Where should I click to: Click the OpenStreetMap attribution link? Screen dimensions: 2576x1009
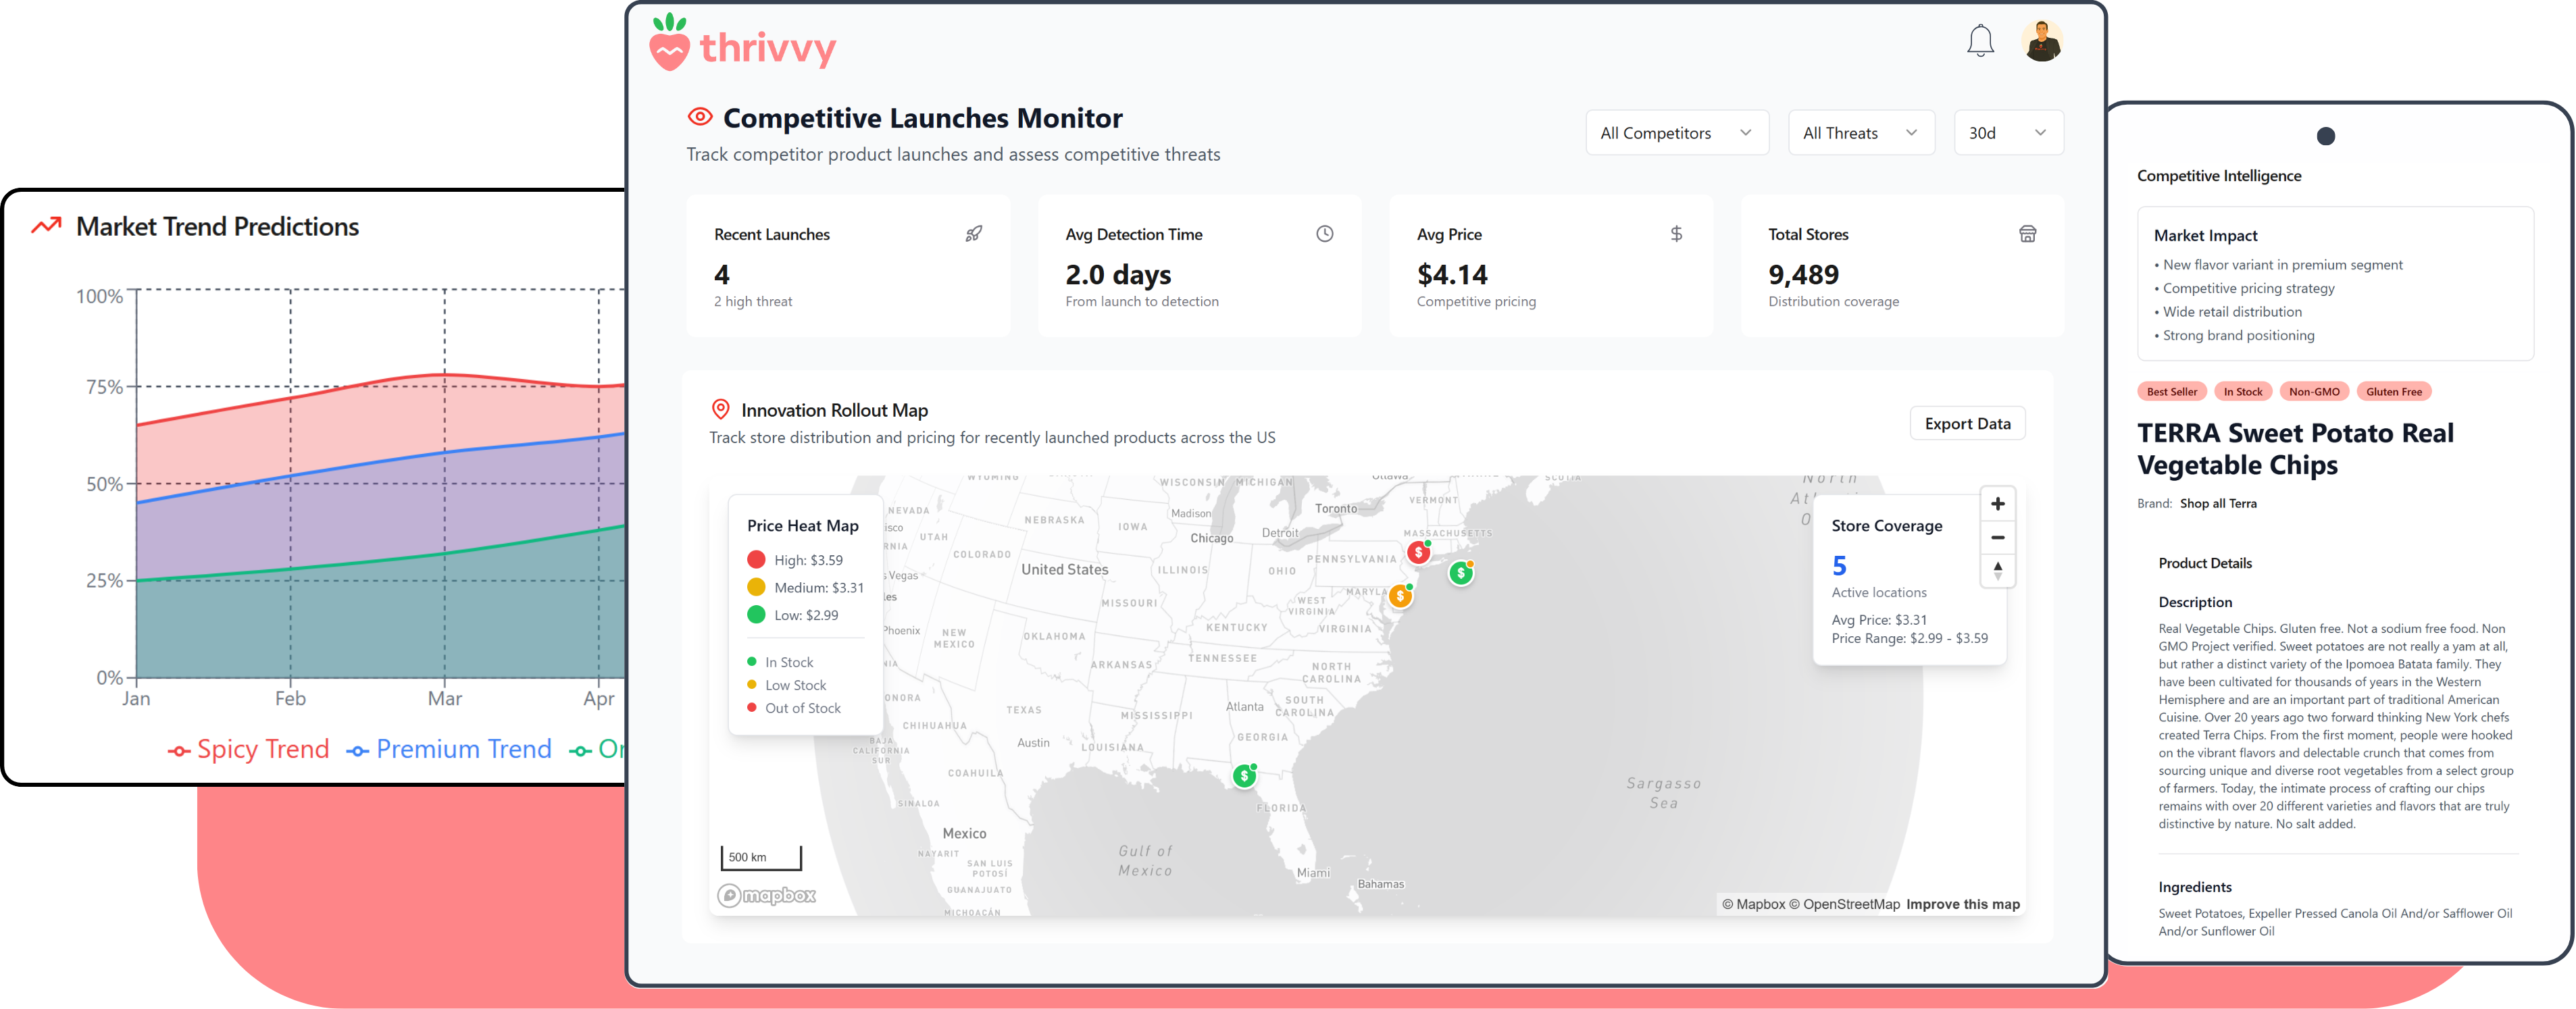(x=1844, y=904)
